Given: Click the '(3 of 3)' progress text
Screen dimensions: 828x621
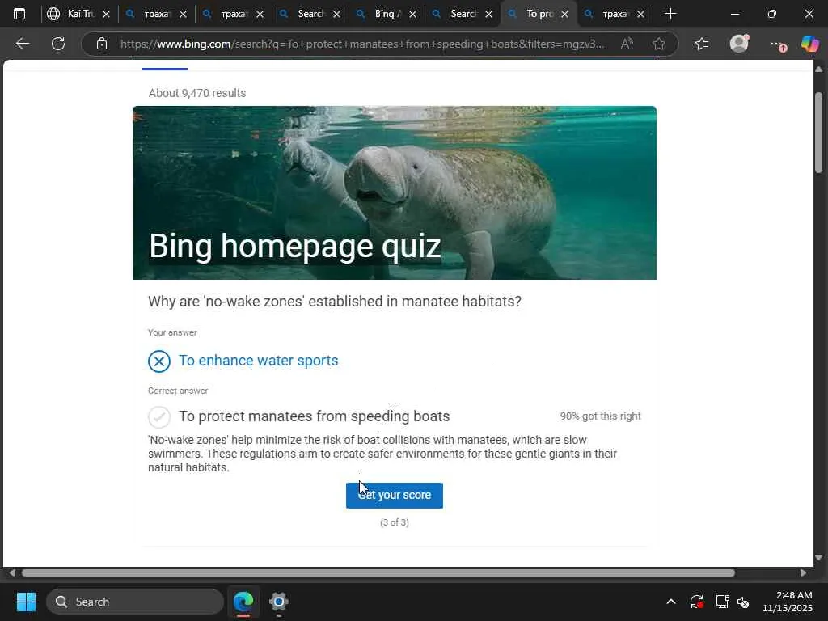Looking at the screenshot, I should 395,522.
